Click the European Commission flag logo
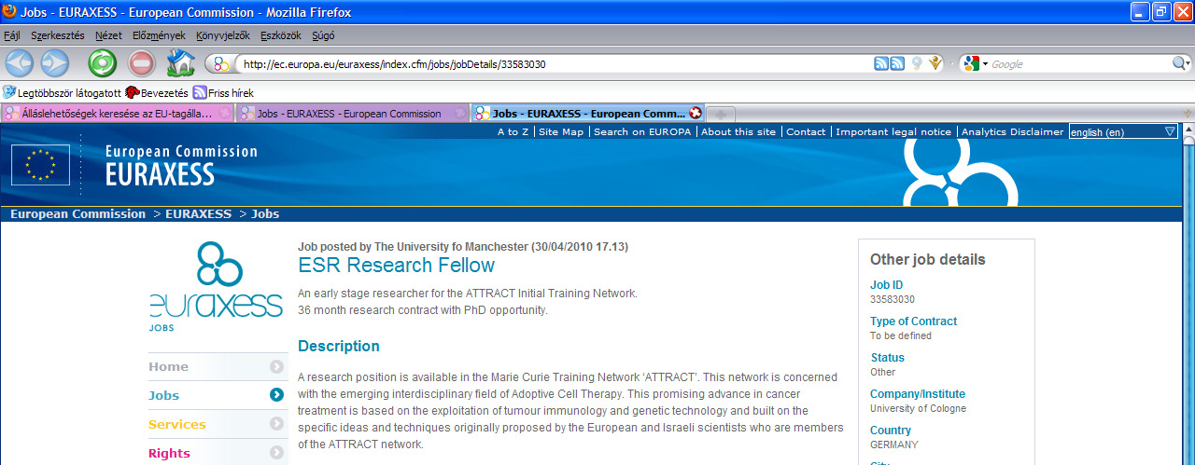Screen dimensions: 1195x465 click(41, 165)
